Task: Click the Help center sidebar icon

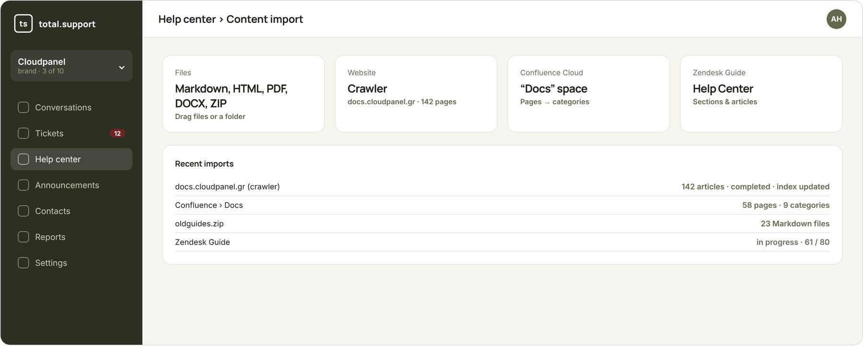Action: pyautogui.click(x=23, y=159)
